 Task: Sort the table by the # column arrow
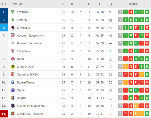(x=5, y=4)
